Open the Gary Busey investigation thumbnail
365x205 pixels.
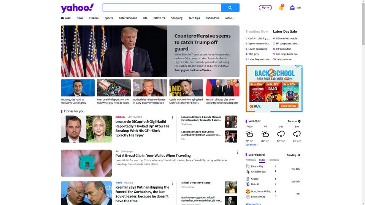[150, 88]
